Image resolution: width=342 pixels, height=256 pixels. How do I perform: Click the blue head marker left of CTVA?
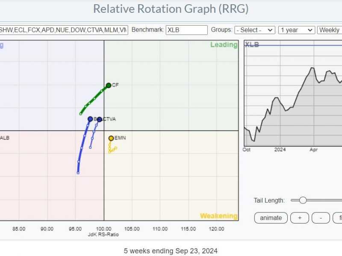pos(90,119)
